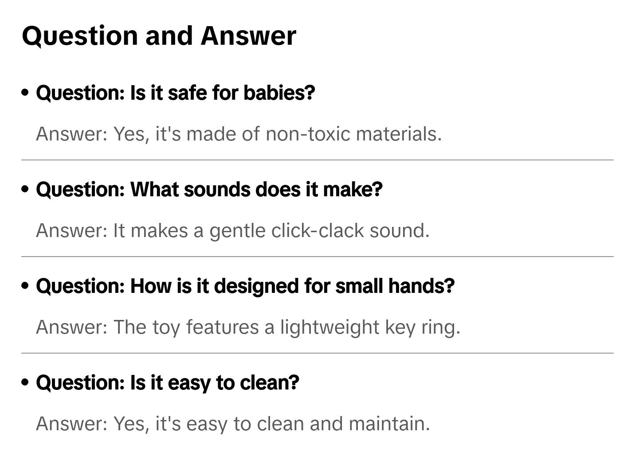Expand the 'Is it safe for babies?' question
The height and width of the screenshot is (475, 635).
click(175, 93)
